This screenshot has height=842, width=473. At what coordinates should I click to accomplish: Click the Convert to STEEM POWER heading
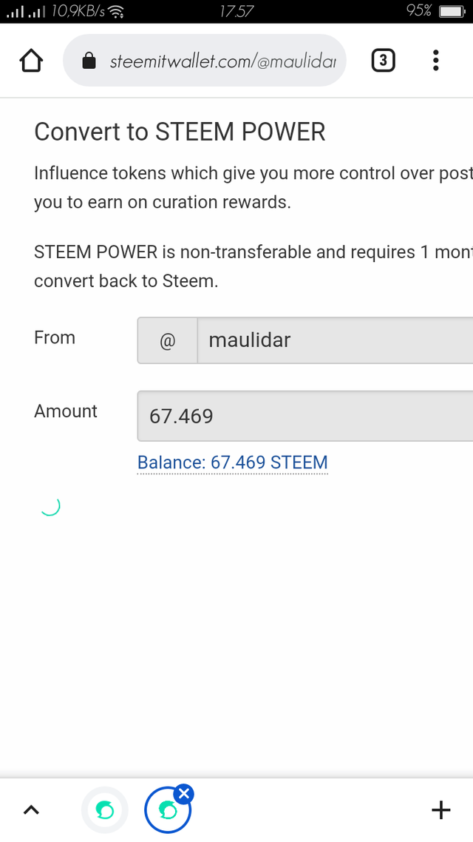click(180, 132)
